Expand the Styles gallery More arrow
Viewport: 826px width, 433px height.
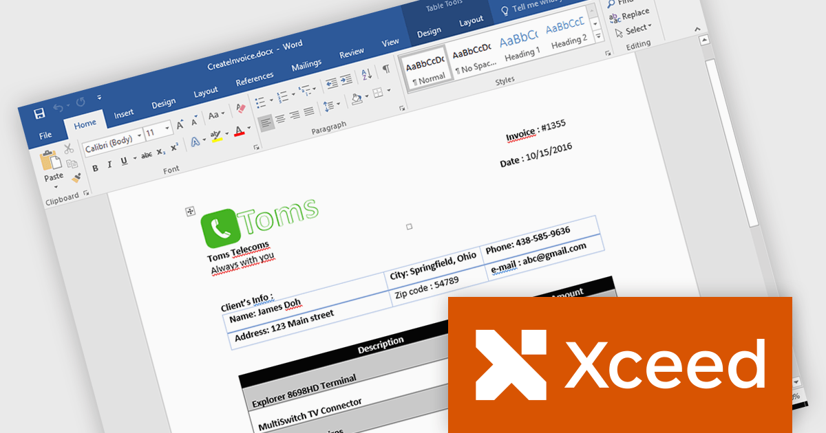(599, 35)
